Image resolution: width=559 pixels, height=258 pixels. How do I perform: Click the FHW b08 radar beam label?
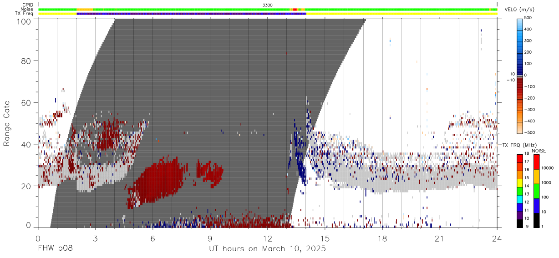coord(55,249)
